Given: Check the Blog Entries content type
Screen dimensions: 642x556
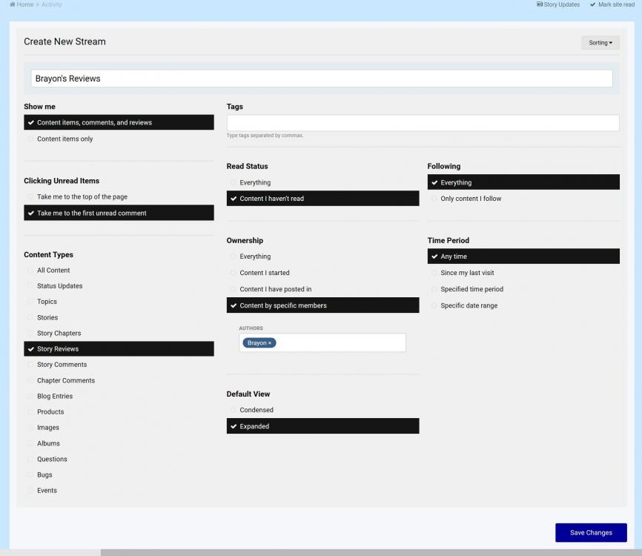Looking at the screenshot, I should coord(54,397).
